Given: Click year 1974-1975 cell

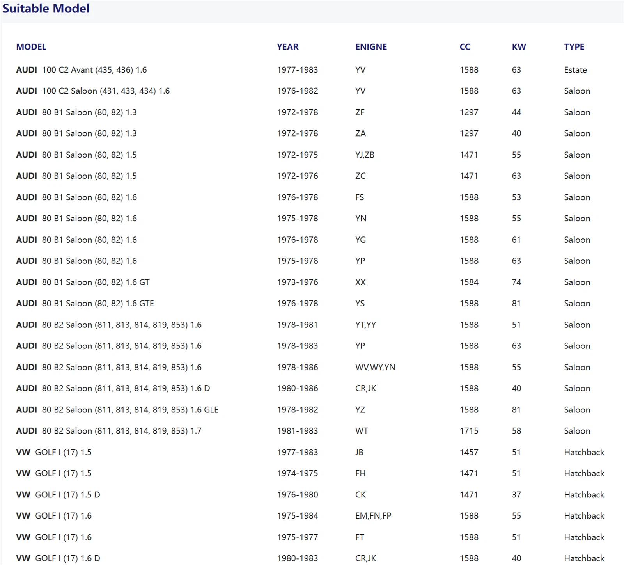Looking at the screenshot, I should 297,473.
